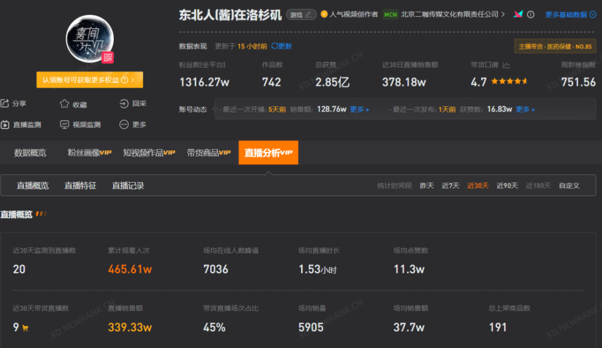Select 昨天 time range
The height and width of the screenshot is (348, 602).
point(427,186)
